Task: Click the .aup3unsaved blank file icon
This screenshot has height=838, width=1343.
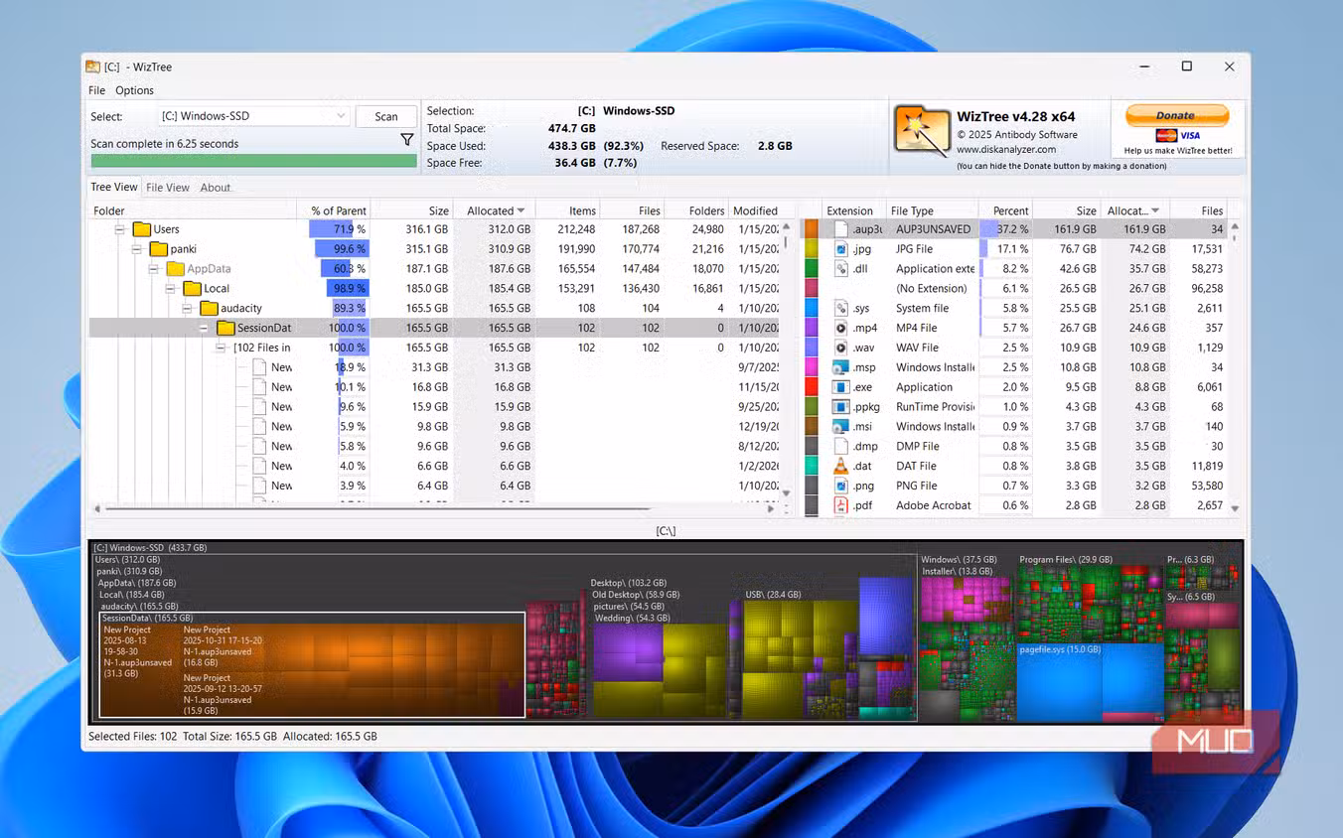Action: (840, 229)
